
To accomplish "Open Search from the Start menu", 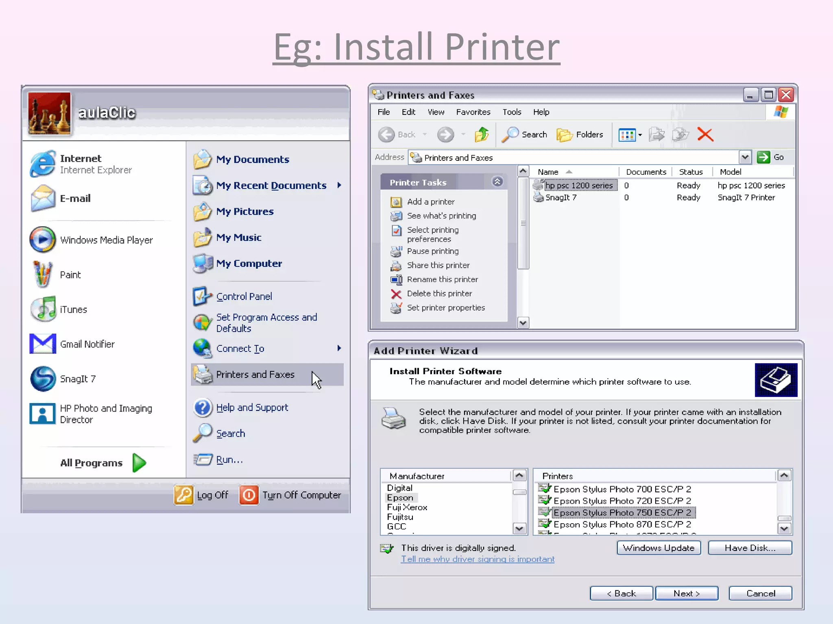I will coord(220,433).
